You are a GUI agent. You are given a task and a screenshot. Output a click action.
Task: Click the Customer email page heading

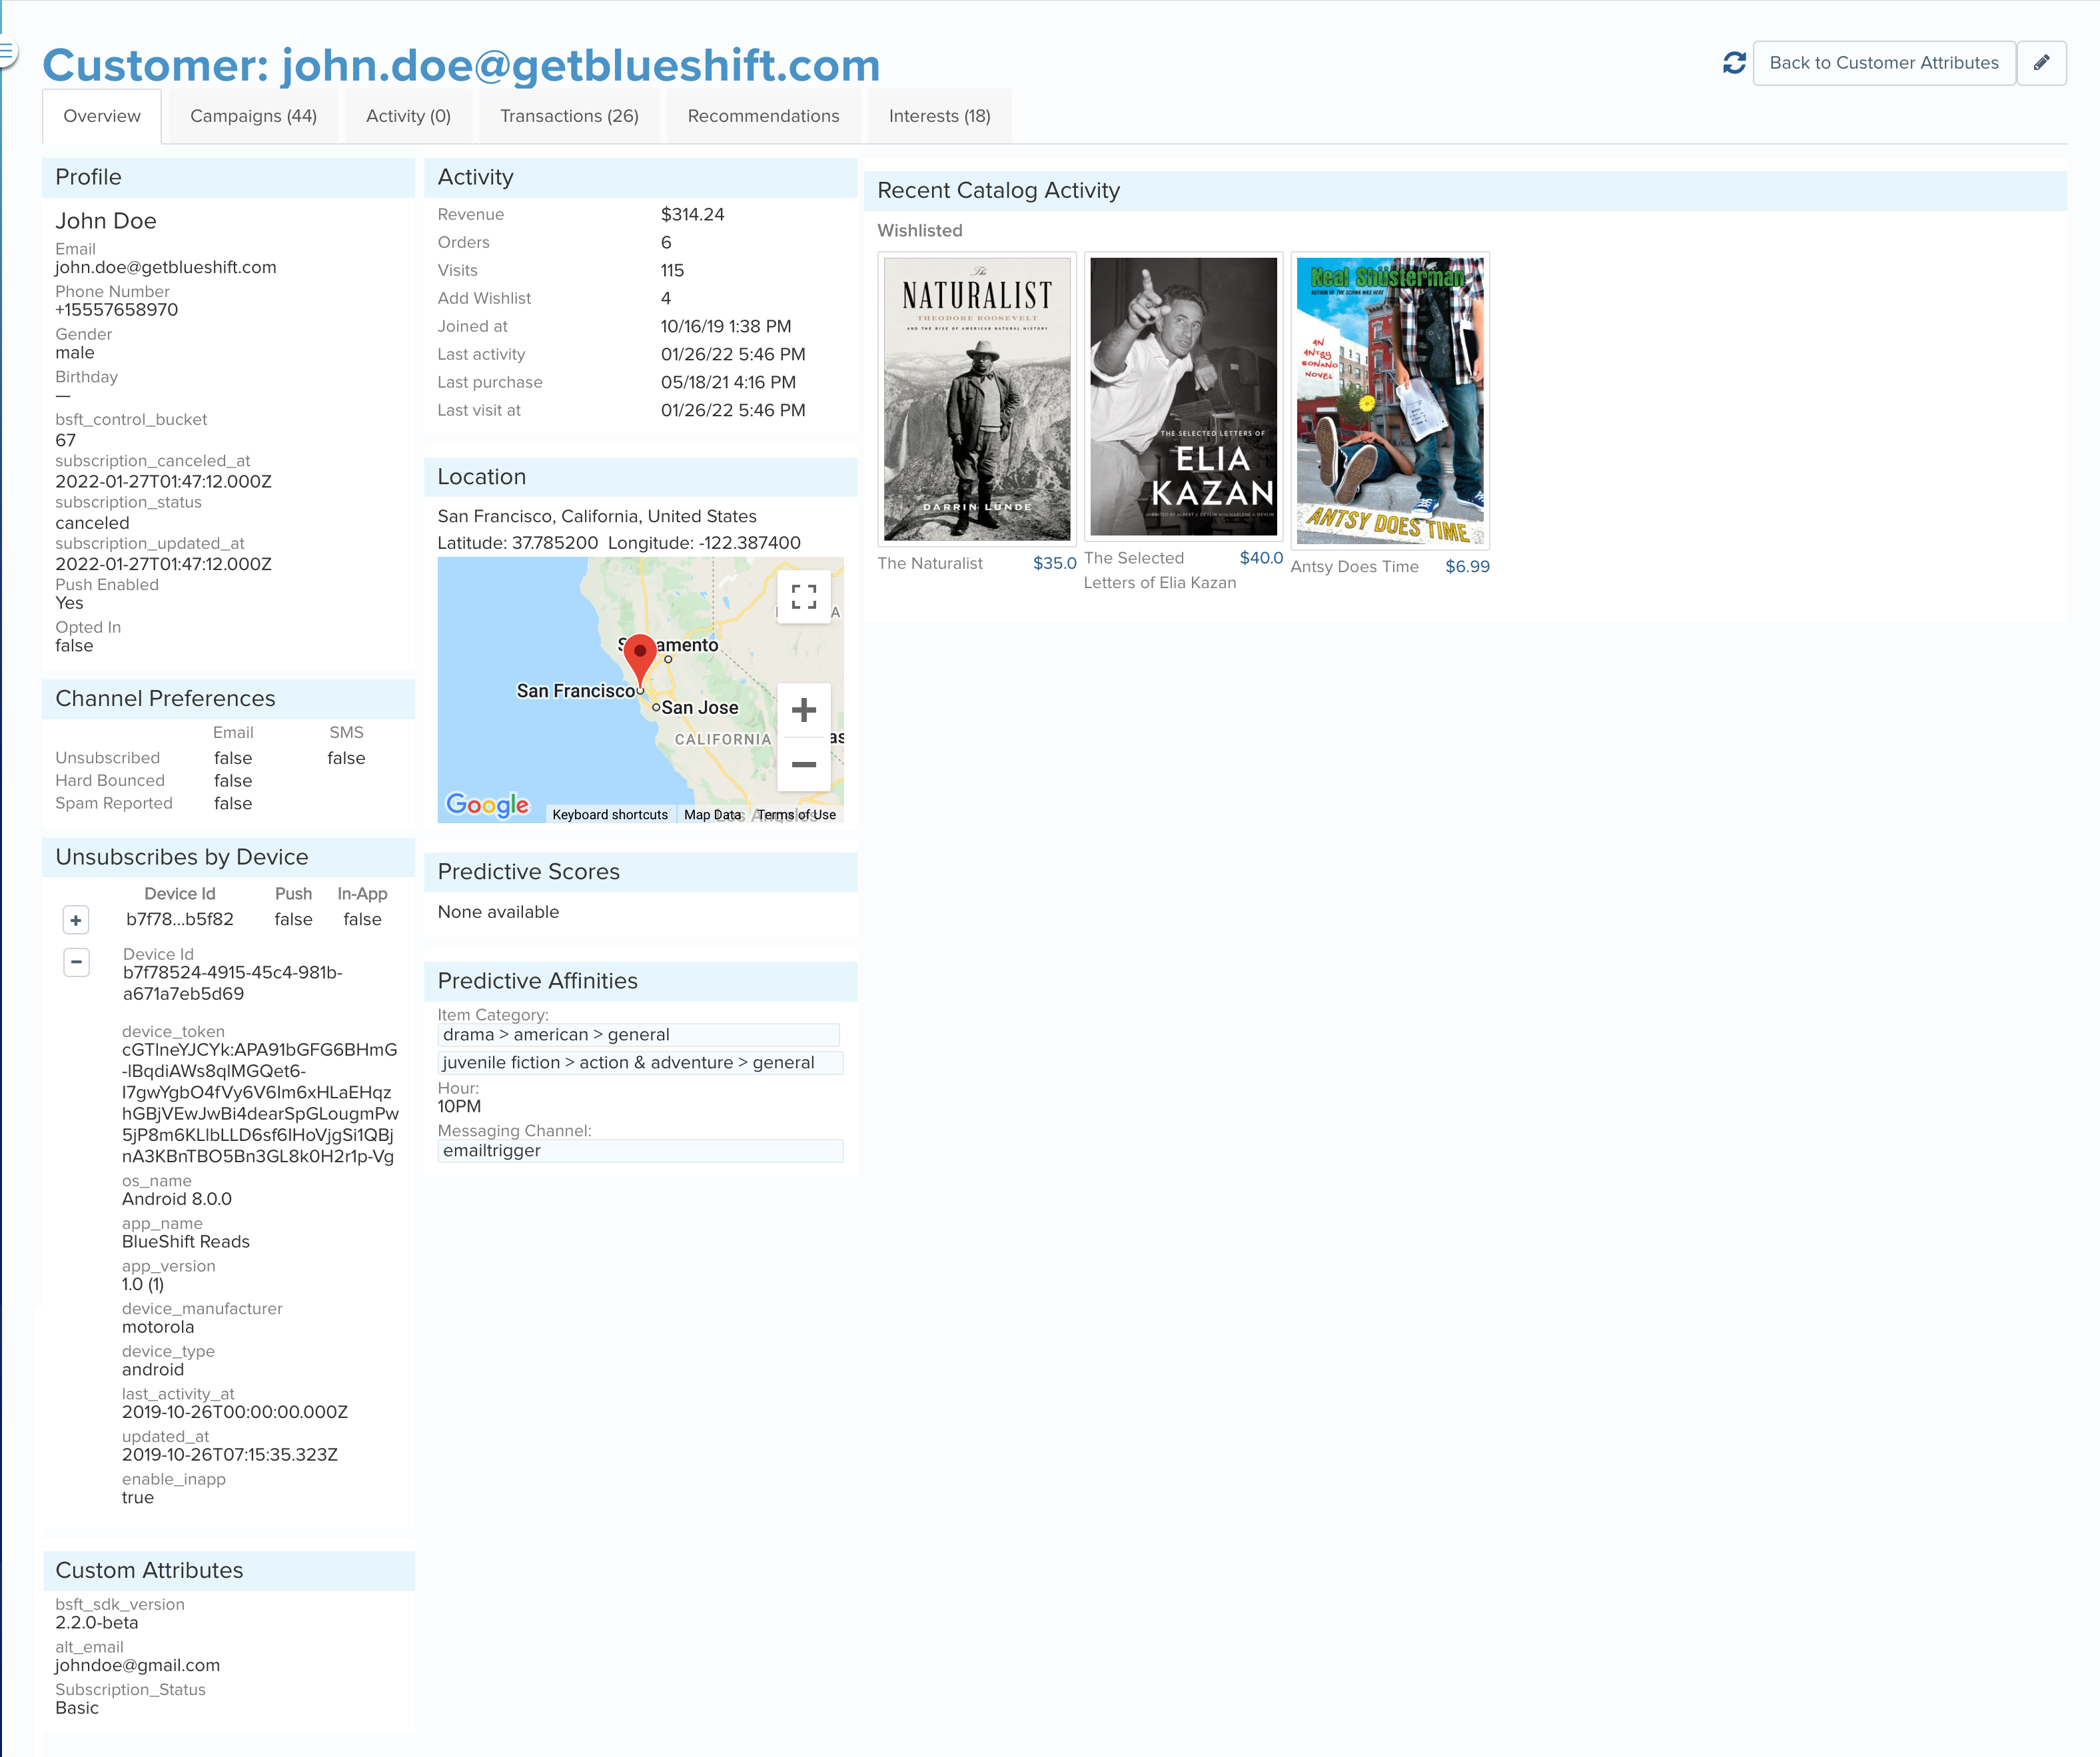461,65
